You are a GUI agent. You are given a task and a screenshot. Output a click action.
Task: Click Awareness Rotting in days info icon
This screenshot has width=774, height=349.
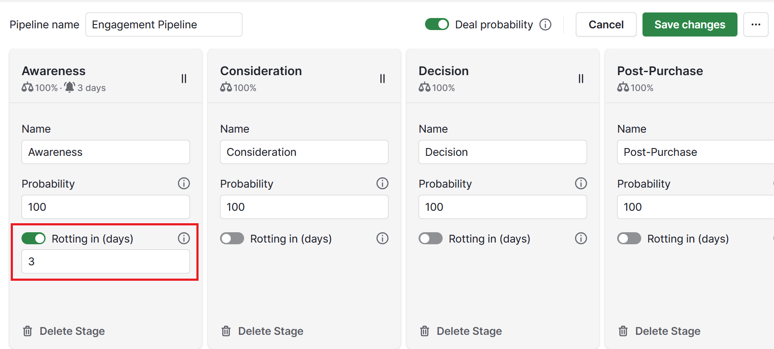(x=184, y=238)
